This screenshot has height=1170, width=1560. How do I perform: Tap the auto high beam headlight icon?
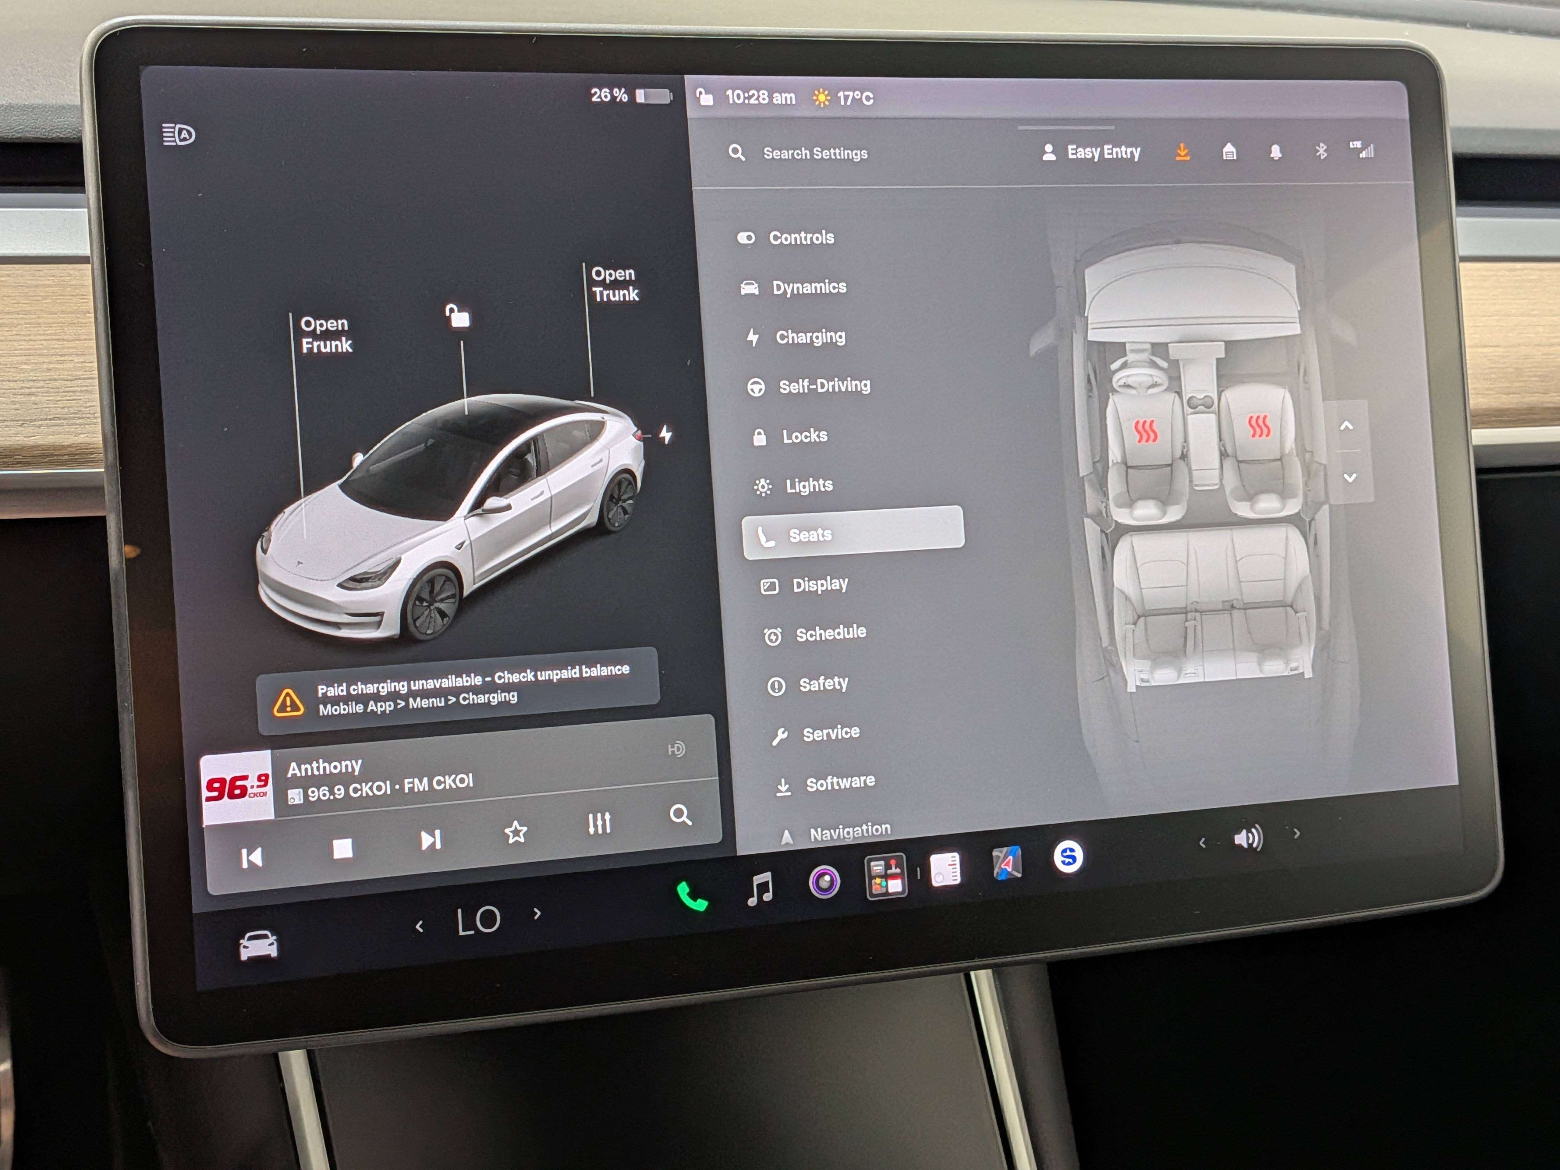point(179,134)
